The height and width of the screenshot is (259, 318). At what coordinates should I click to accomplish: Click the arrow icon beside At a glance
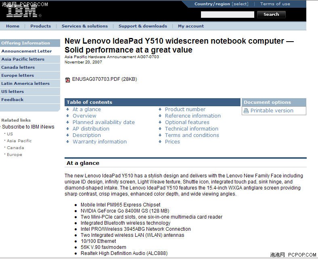[68, 109]
